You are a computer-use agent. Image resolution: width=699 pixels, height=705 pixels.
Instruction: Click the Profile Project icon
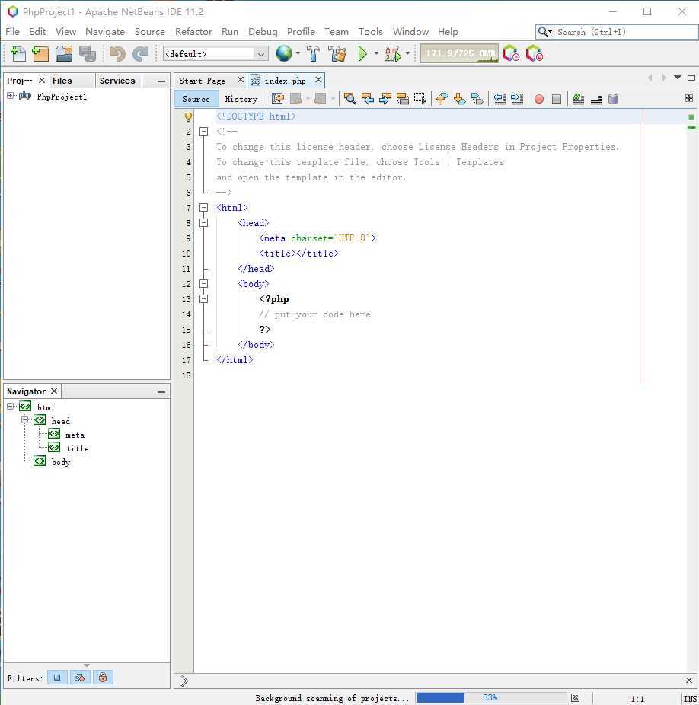[511, 53]
